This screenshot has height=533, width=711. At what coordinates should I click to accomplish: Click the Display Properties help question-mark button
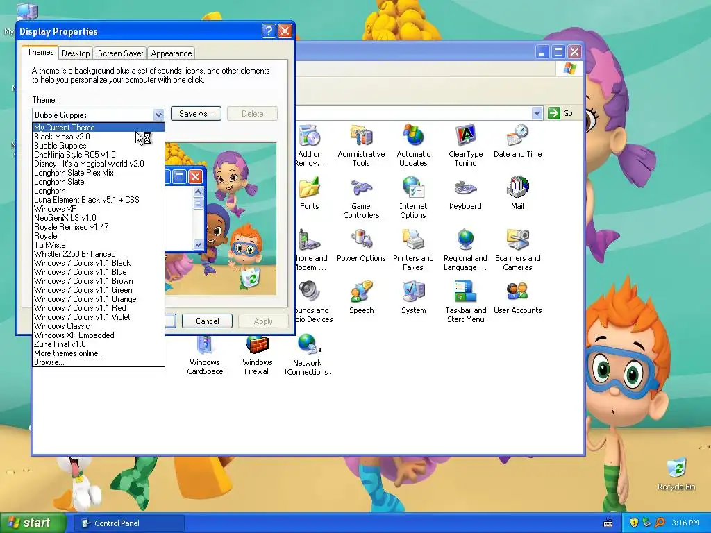point(269,31)
